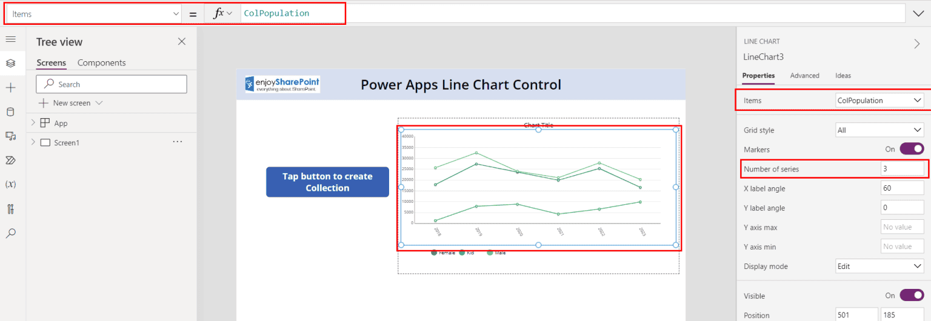Select the Ideas tab
The width and height of the screenshot is (931, 321).
843,76
